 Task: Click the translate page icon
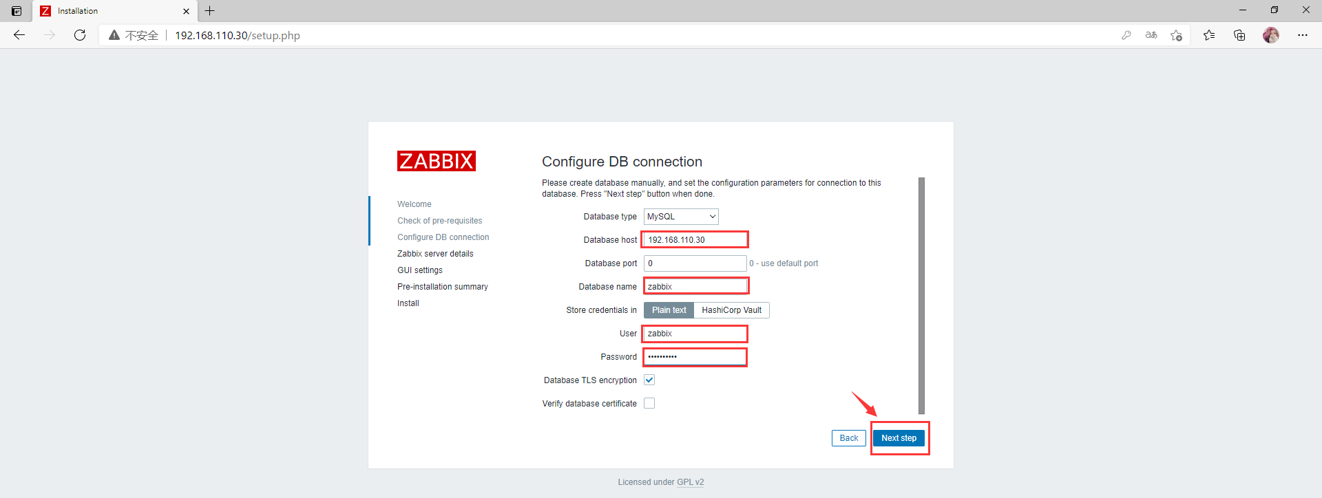[1151, 35]
